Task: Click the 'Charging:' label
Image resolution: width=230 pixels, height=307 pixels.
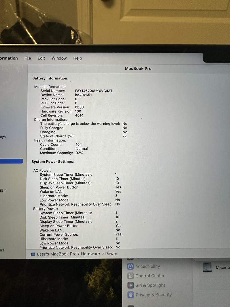Action: point(48,132)
